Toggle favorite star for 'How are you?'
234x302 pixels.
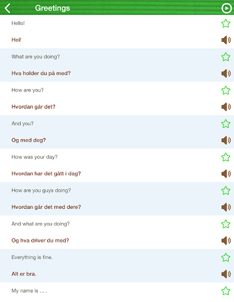[x=226, y=90]
